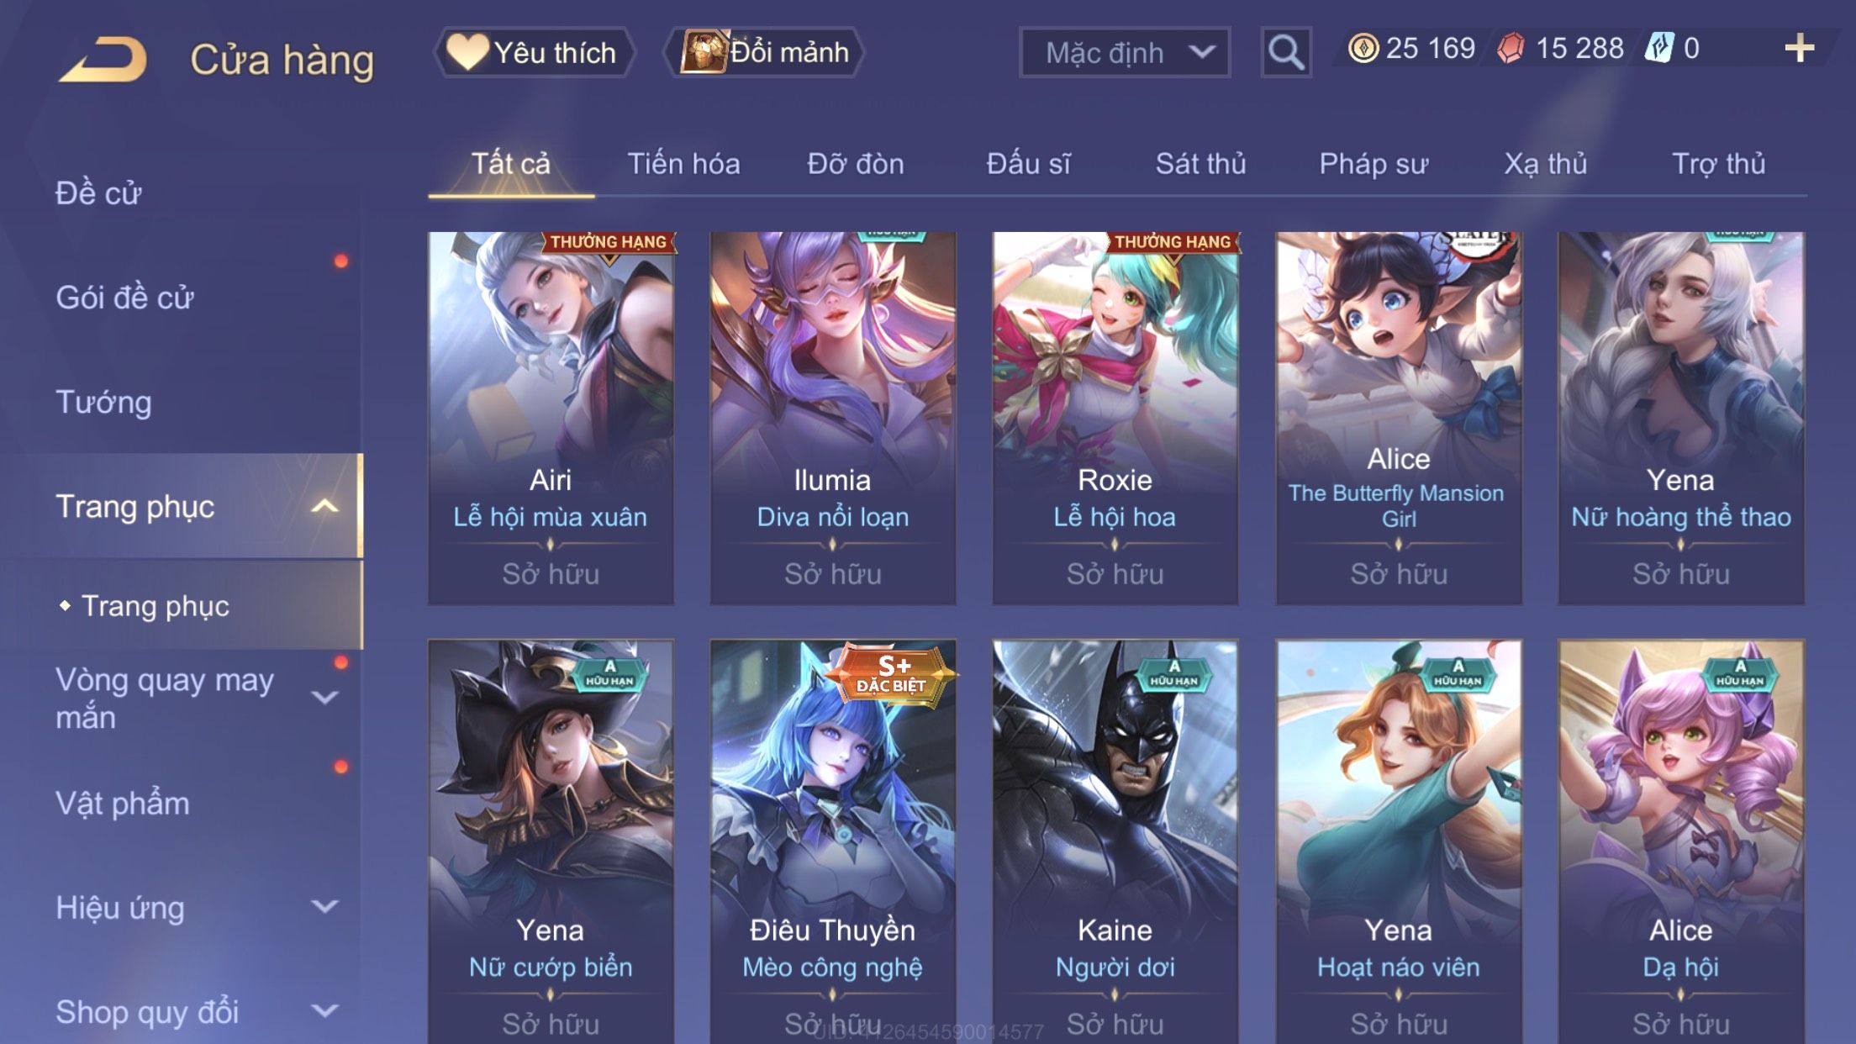Expand the Vòng quay may mắn section
This screenshot has height=1044, width=1856.
point(324,697)
